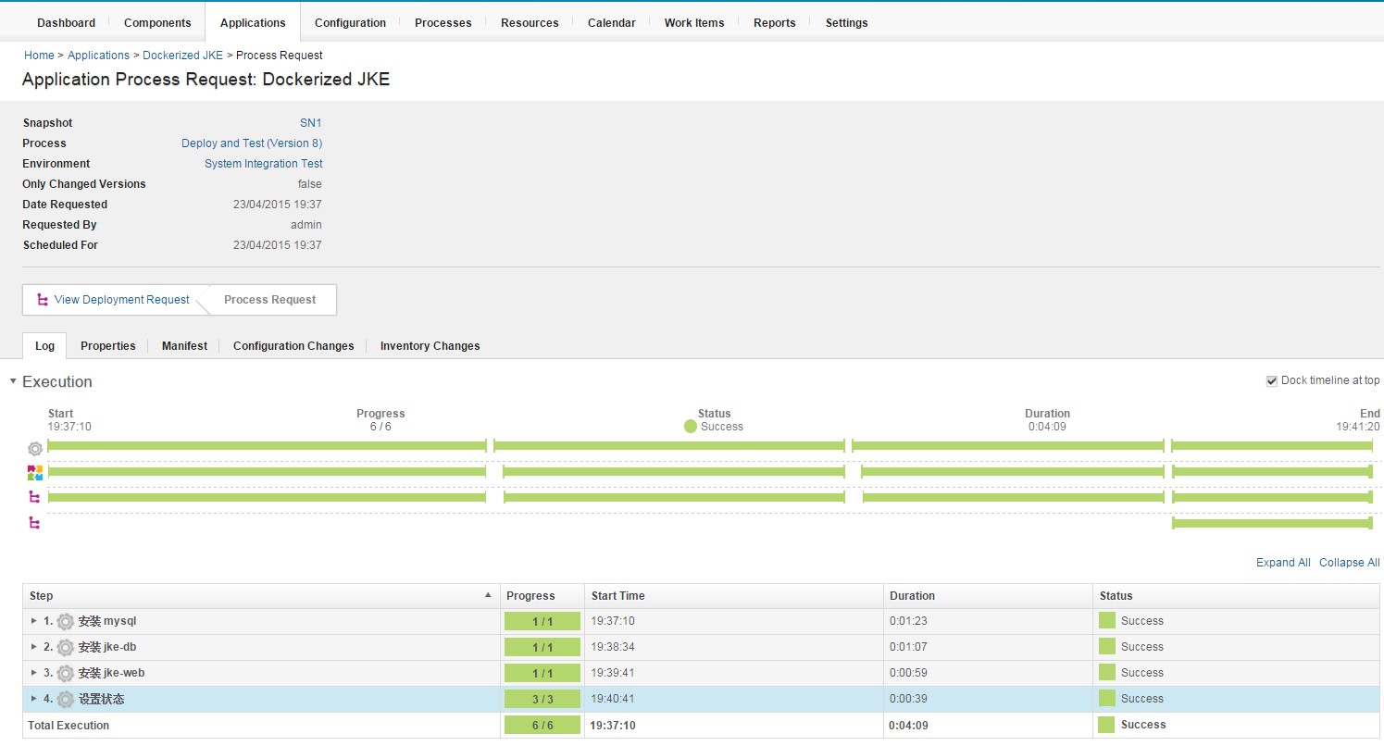Click the green Success status circle in the timeline

tap(691, 427)
